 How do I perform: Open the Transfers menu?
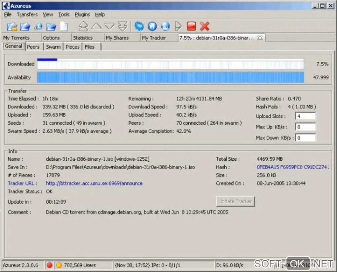click(27, 15)
